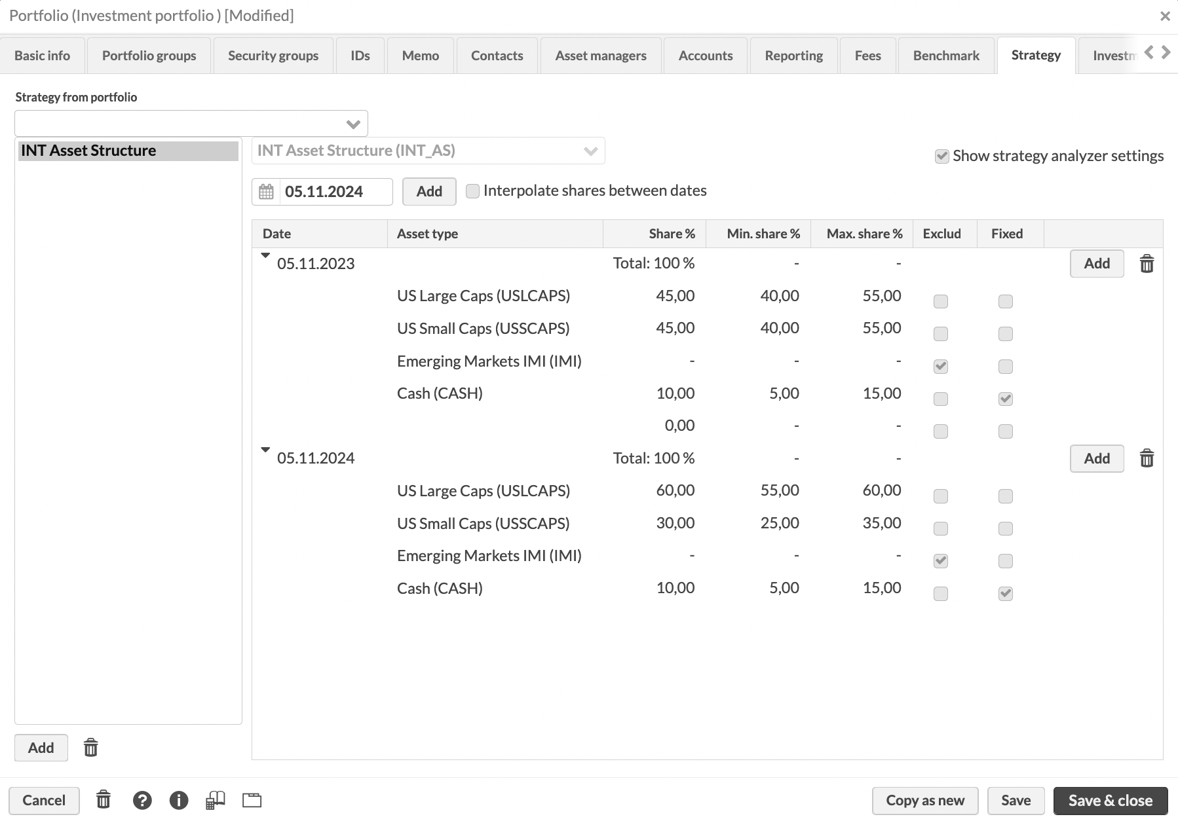Image resolution: width=1178 pixels, height=821 pixels.
Task: Open the Portfolio groups tab
Action: (149, 56)
